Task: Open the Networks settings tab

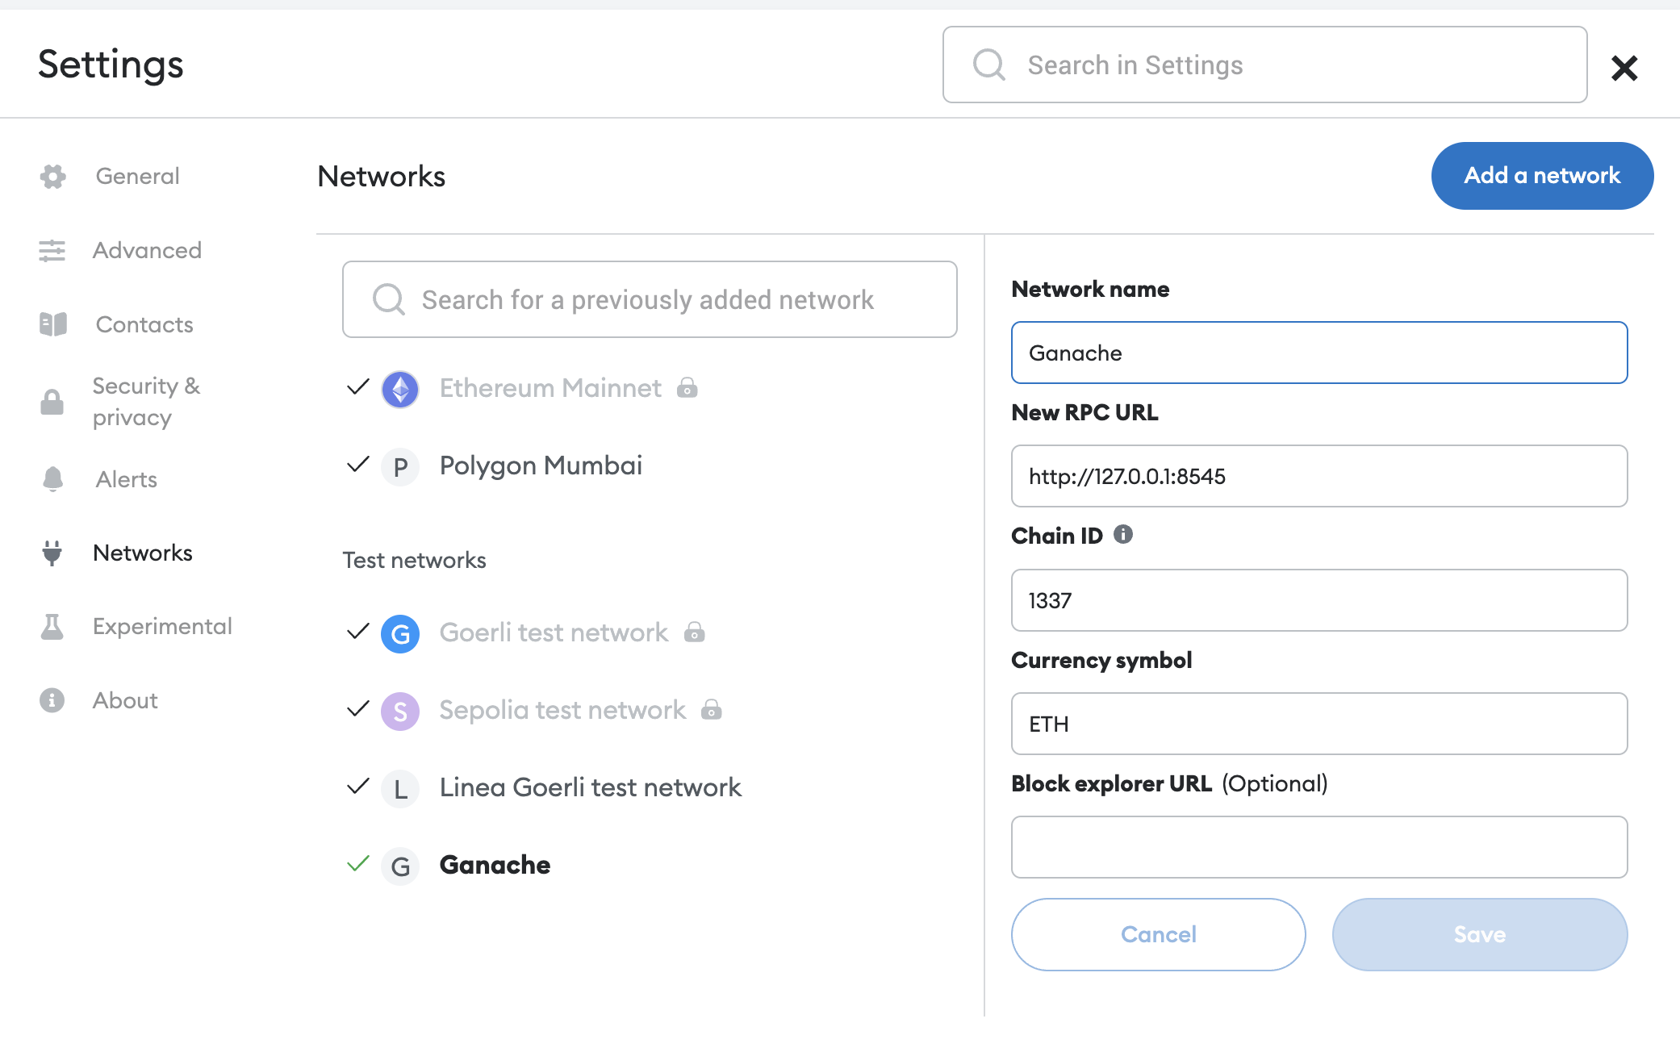Action: click(x=142, y=553)
